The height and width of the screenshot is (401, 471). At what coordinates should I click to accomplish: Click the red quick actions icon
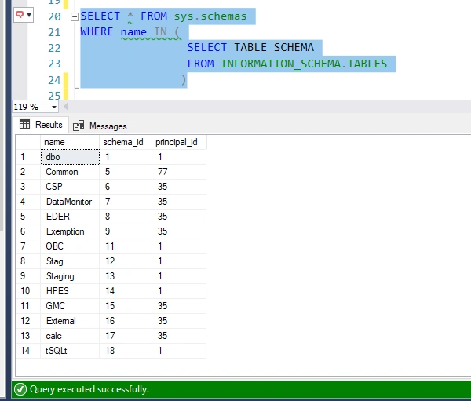20,14
